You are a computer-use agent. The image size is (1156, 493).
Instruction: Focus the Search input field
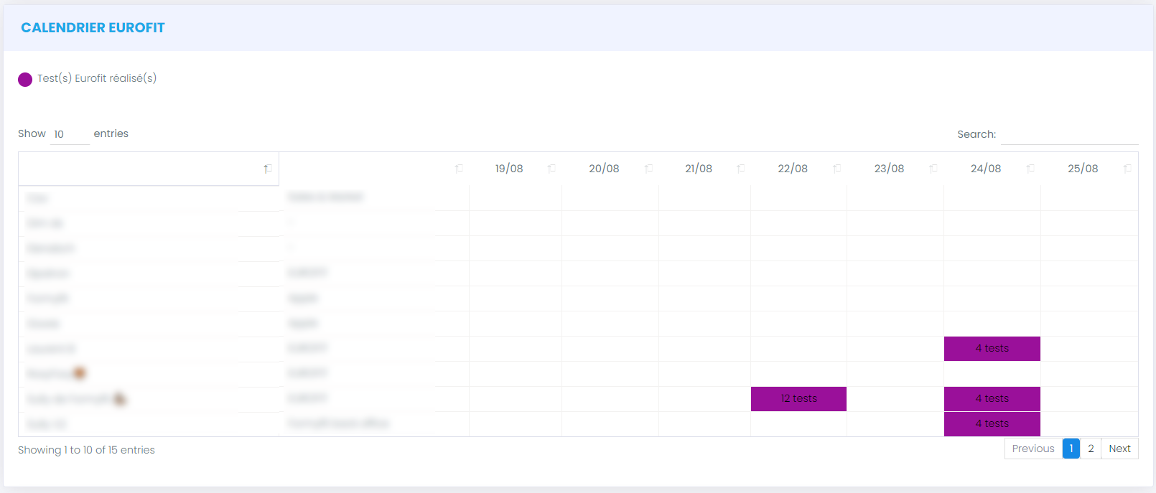1069,134
